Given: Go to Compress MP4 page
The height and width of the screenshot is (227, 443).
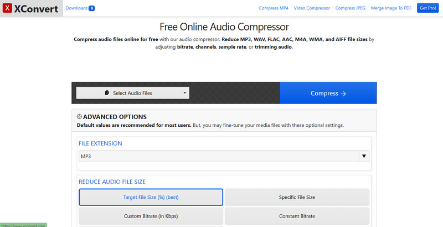Looking at the screenshot, I should pyautogui.click(x=273, y=8).
